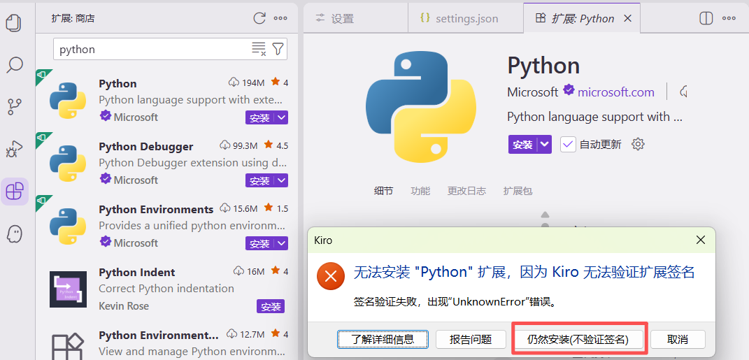
Task: Open the Run and Debug view
Action: pyautogui.click(x=14, y=149)
